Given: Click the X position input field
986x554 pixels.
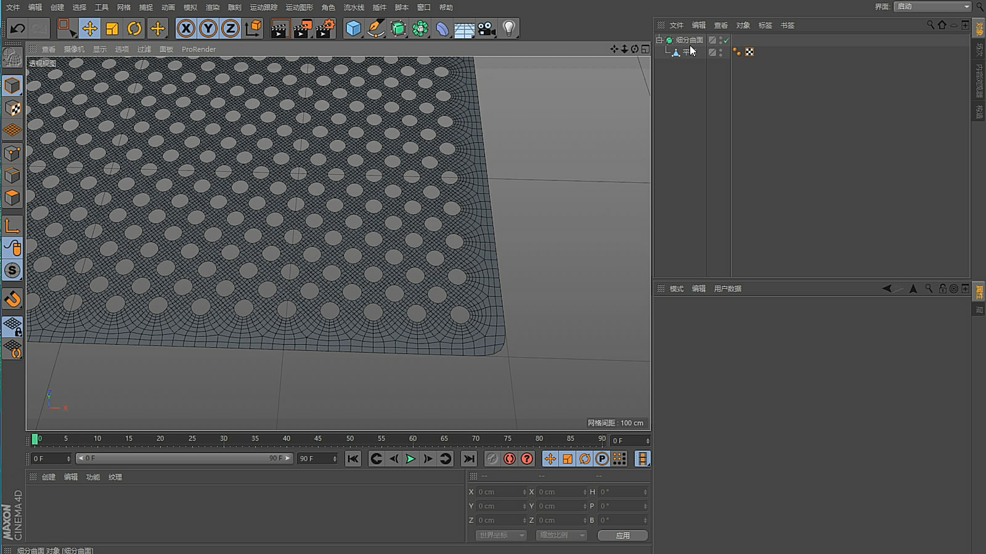Looking at the screenshot, I should pos(499,492).
